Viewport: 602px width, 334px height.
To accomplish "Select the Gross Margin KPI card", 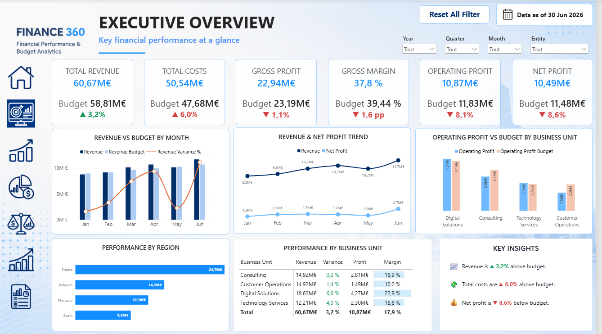I will (368, 92).
